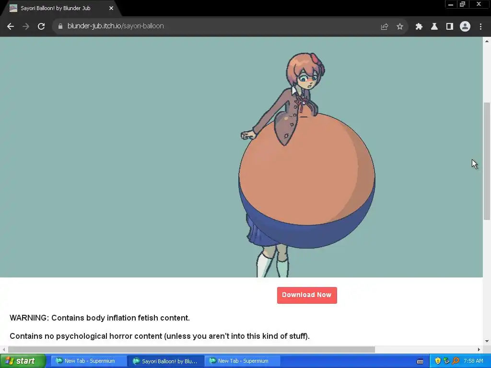Click the security shield tray icon
Viewport: 491px width, 368px height.
coord(438,361)
